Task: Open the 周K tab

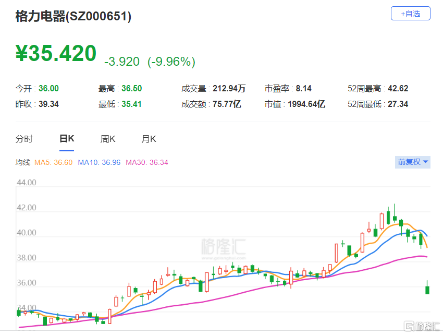Action: click(108, 139)
